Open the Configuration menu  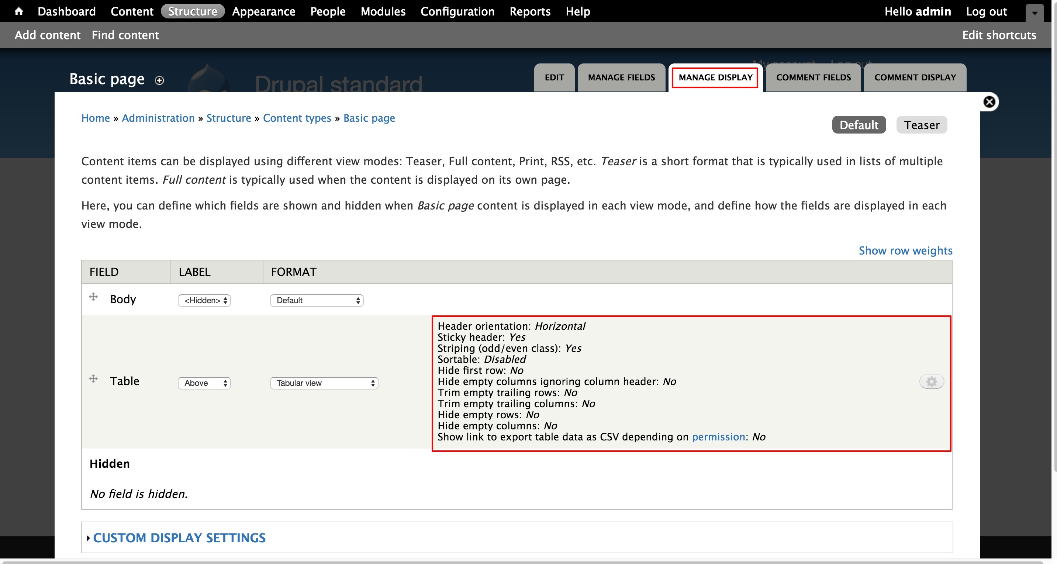coord(457,11)
